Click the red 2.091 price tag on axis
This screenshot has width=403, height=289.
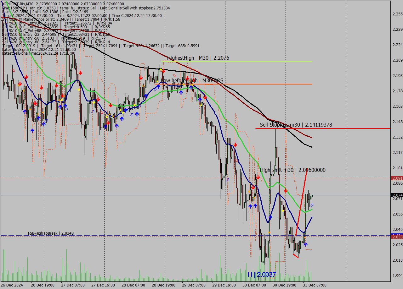click(x=397, y=178)
